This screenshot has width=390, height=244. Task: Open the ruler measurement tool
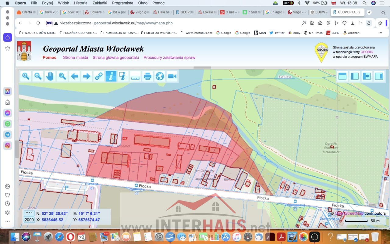pos(135,76)
